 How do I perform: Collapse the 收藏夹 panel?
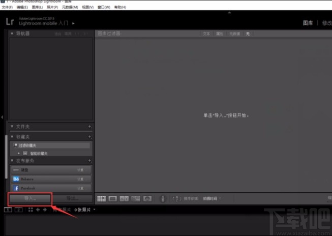[x=12, y=137]
